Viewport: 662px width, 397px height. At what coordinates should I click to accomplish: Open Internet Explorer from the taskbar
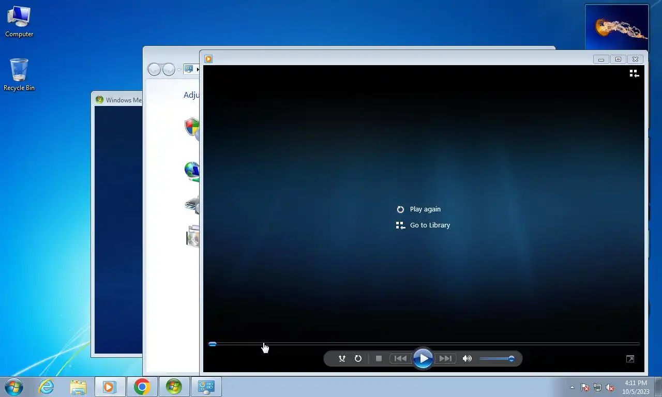coord(46,387)
